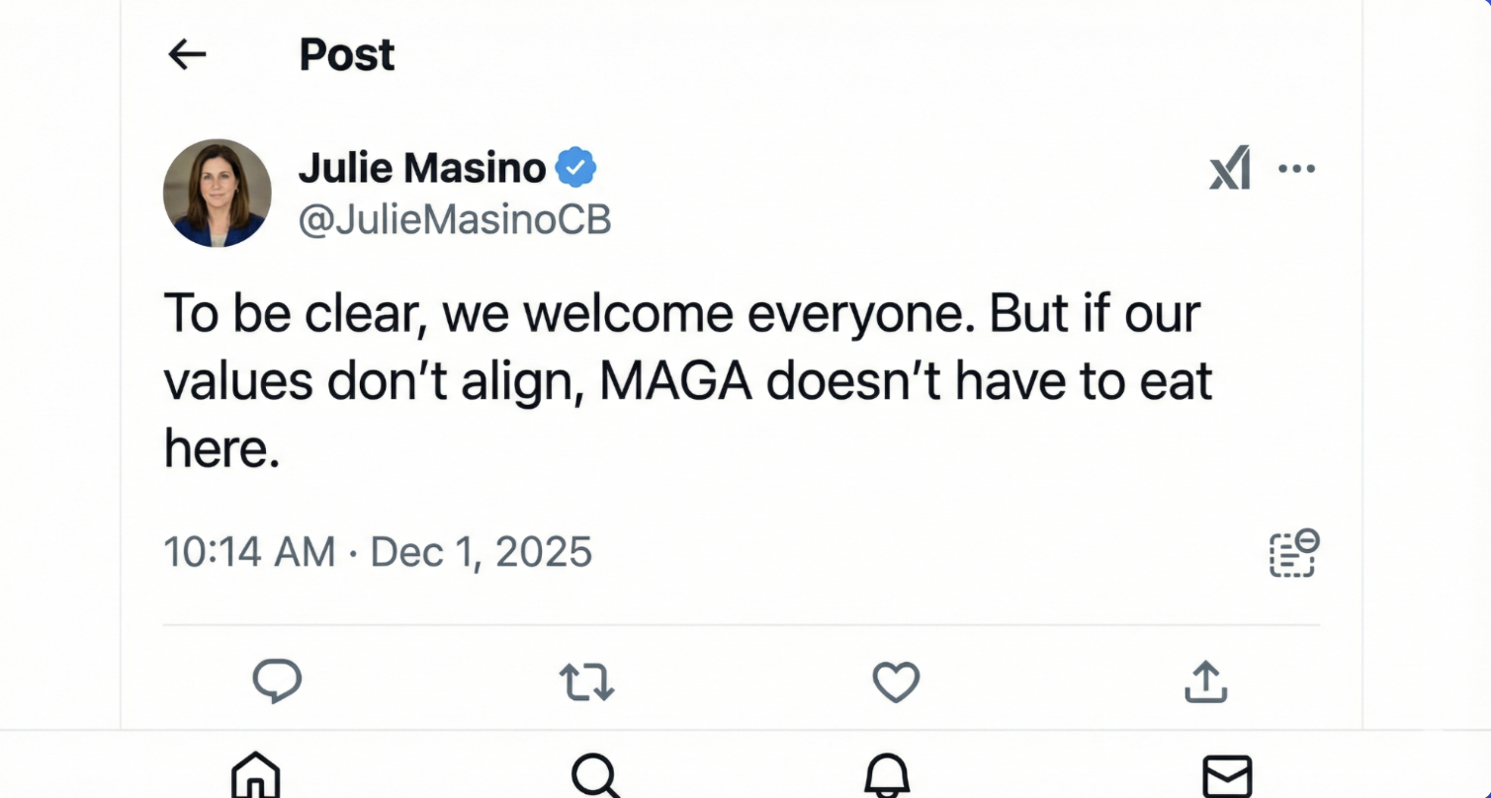The image size is (1491, 798).
Task: Reply to Julie Masino's post
Action: [x=277, y=681]
